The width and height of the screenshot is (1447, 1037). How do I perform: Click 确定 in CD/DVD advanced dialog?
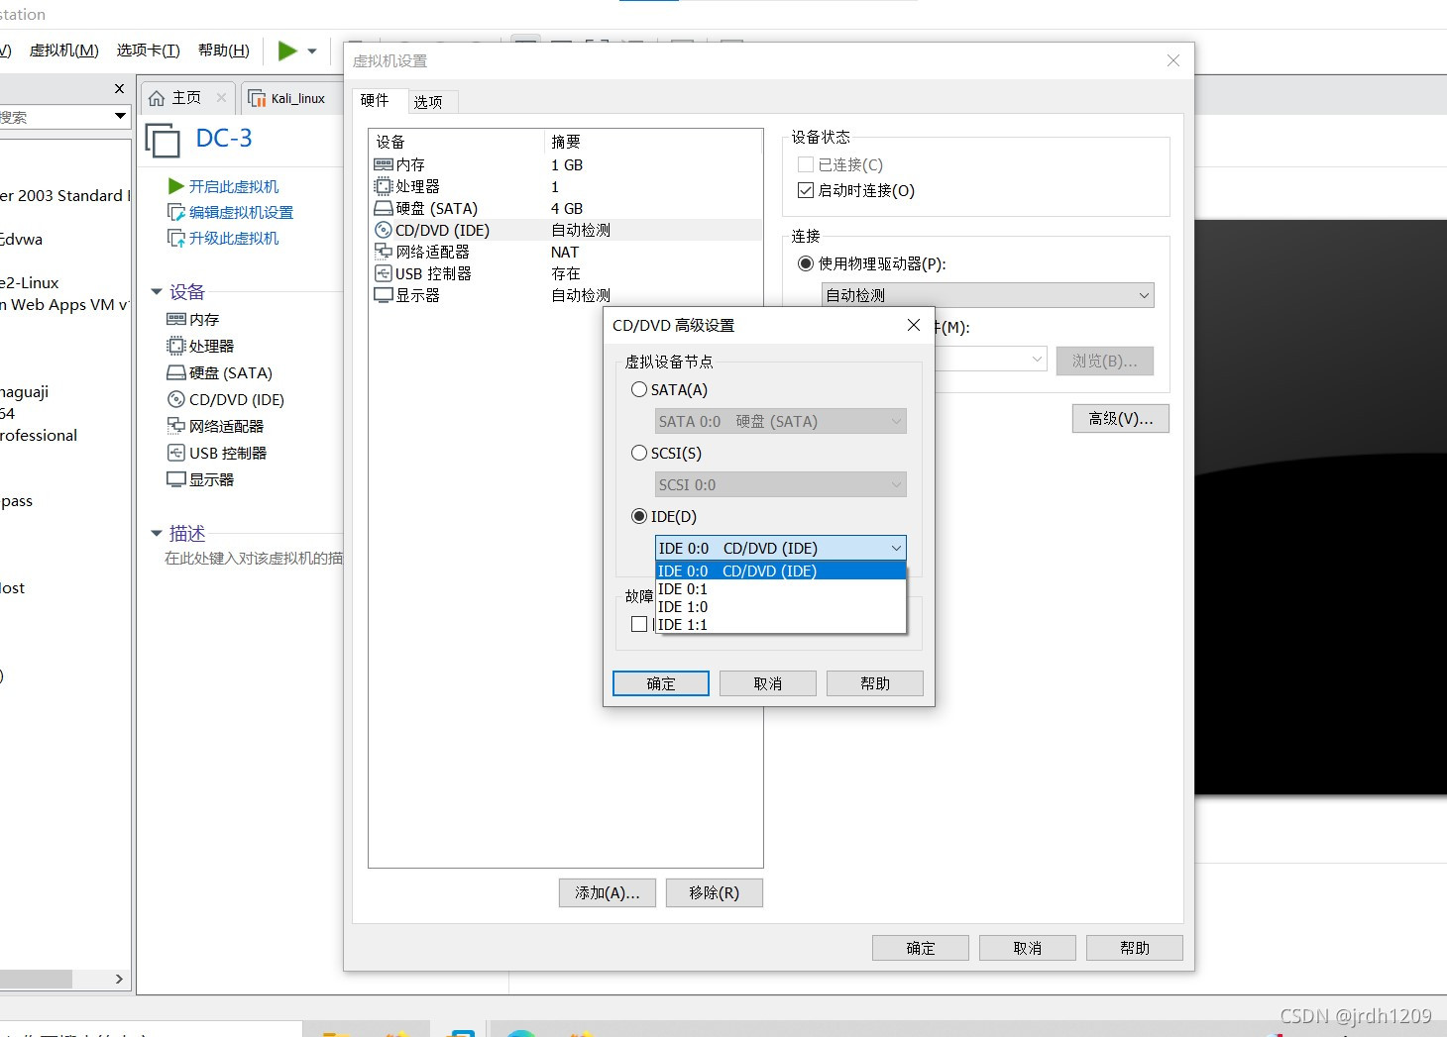pos(661,683)
